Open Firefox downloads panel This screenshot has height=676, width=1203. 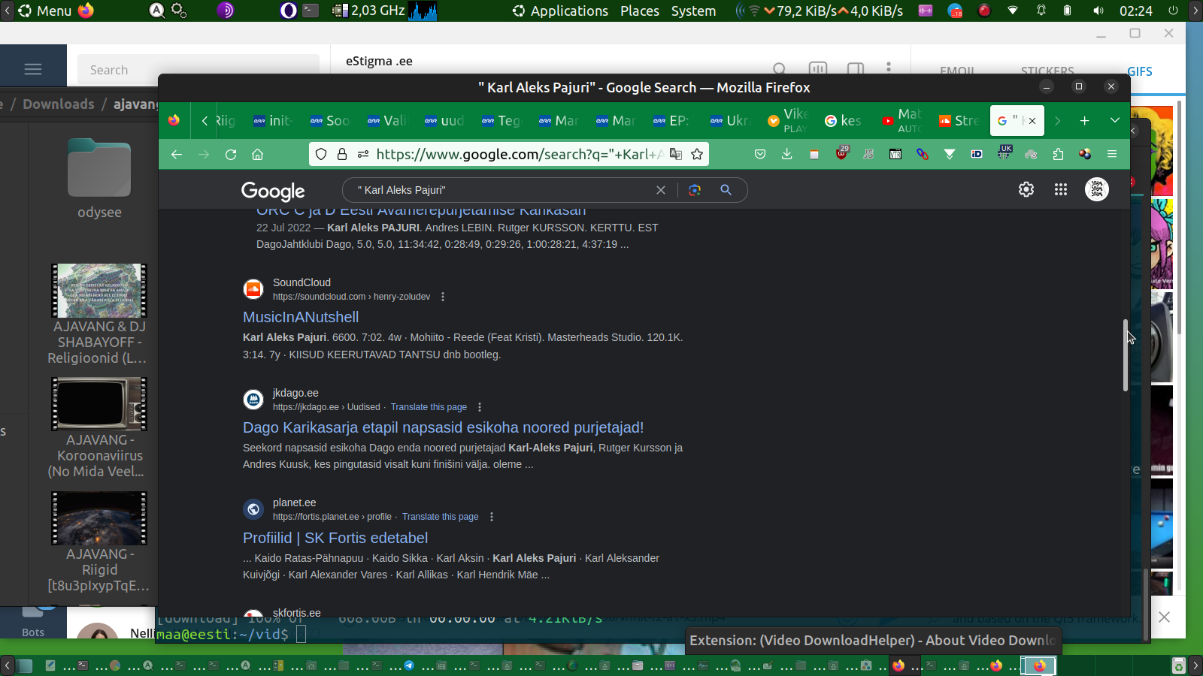tap(787, 154)
